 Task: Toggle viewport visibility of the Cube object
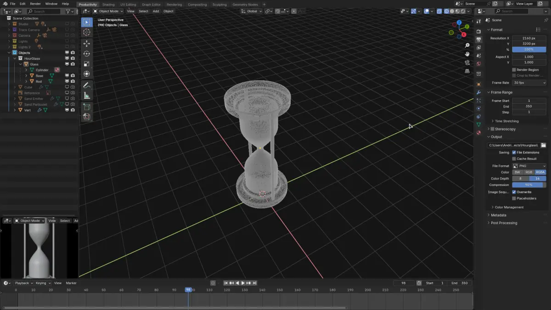(x=67, y=87)
